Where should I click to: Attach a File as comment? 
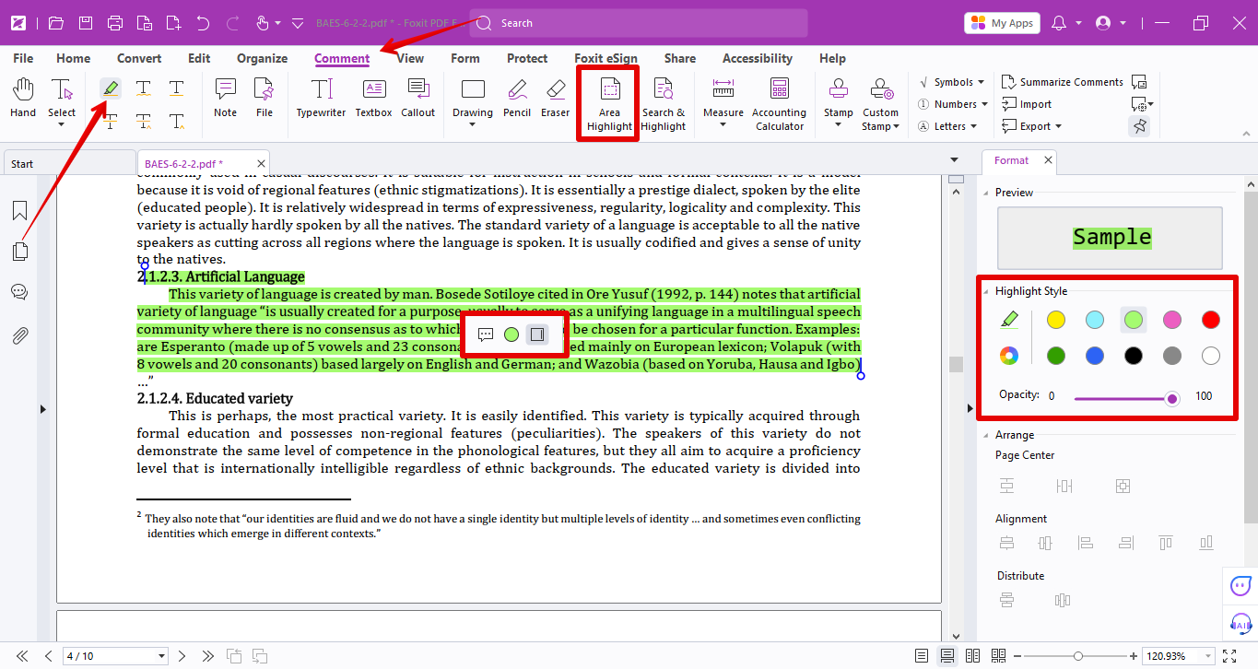(265, 99)
